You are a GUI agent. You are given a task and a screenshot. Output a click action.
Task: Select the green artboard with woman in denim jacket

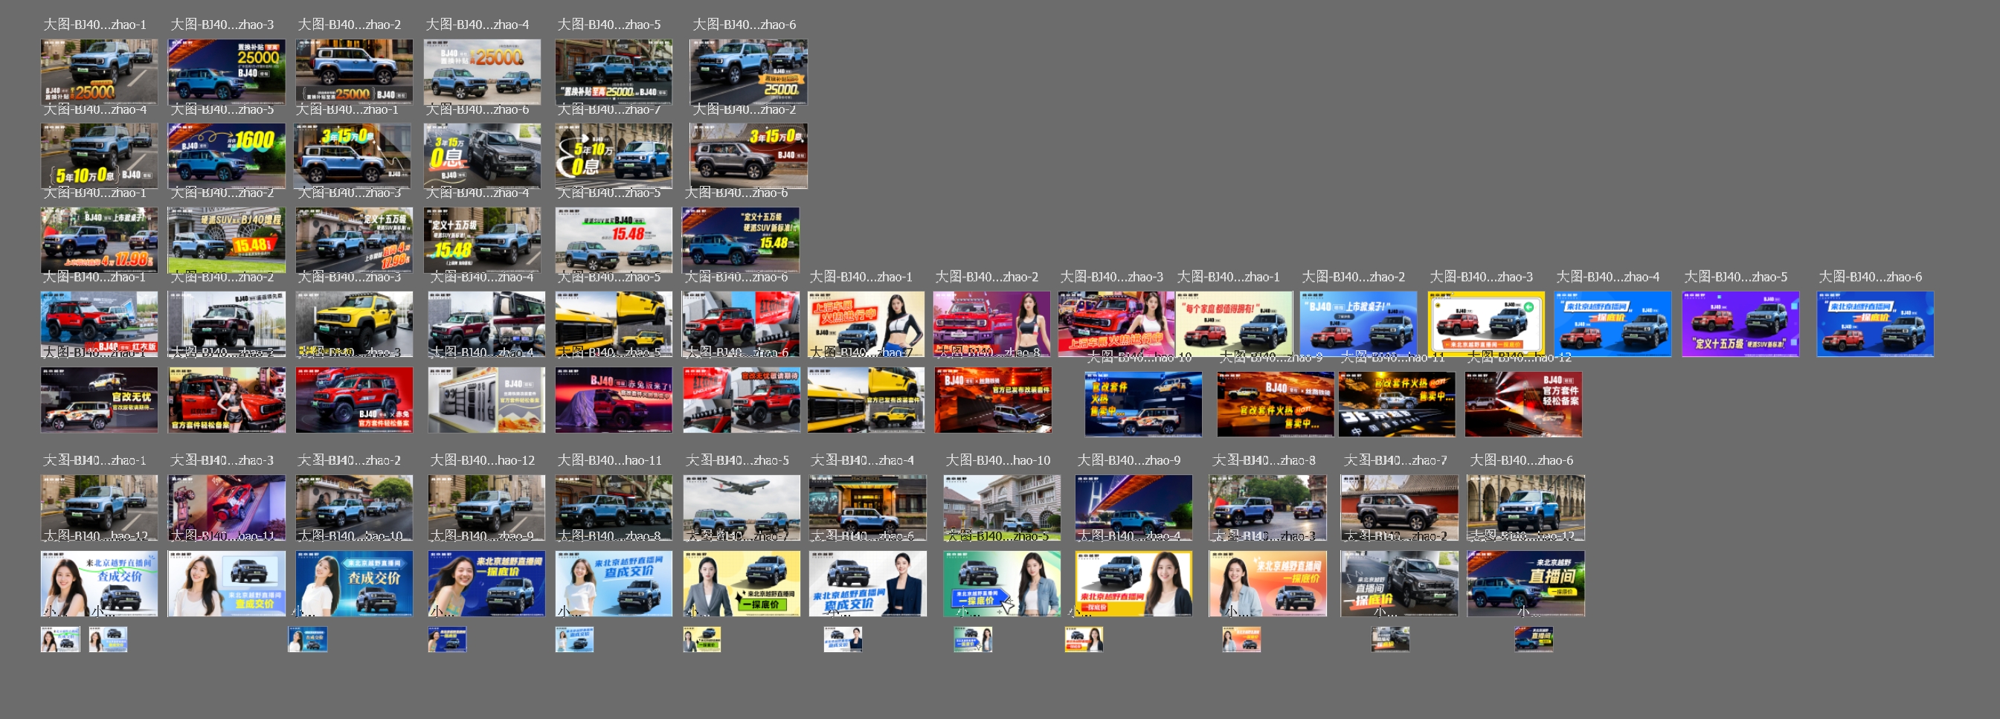click(1003, 584)
